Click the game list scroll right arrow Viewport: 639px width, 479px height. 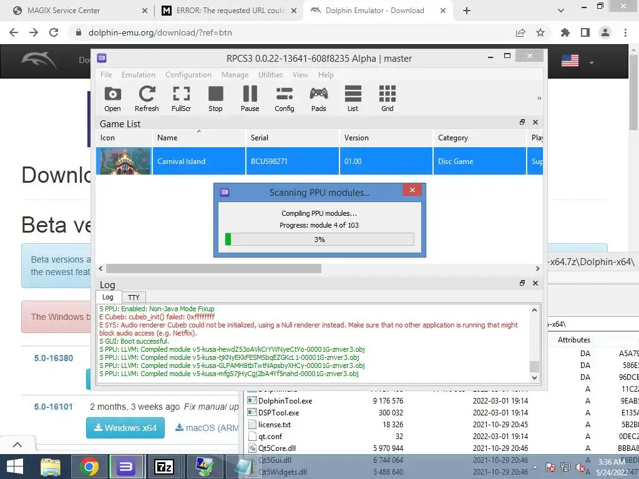(x=537, y=268)
